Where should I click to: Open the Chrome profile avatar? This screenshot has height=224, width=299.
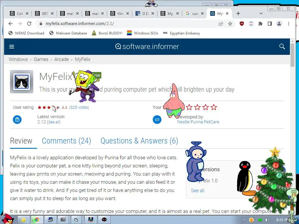point(279,24)
